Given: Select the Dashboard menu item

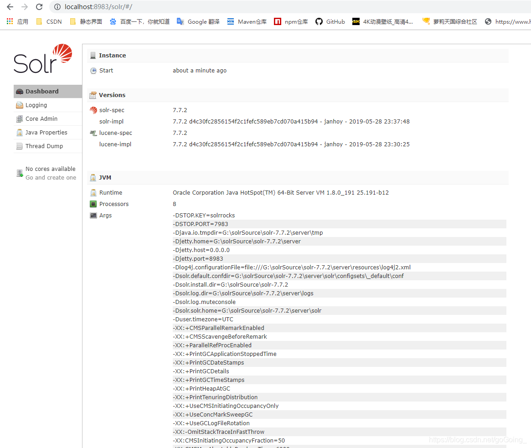Looking at the screenshot, I should coord(48,92).
